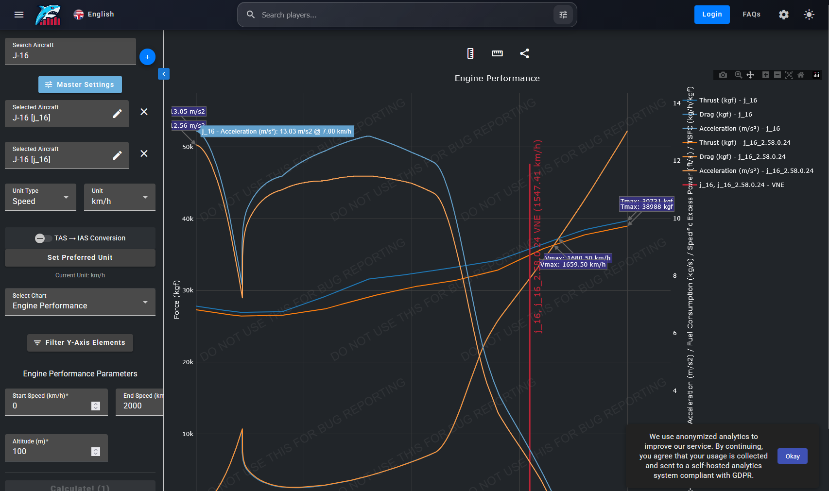Expand the Select Chart dropdown

point(80,302)
